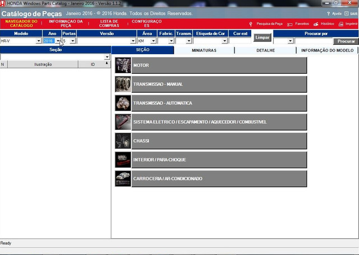Screen dimensions: 359x255
Task: Click the Pesquisa da Peça search icon
Action: pyautogui.click(x=251, y=24)
